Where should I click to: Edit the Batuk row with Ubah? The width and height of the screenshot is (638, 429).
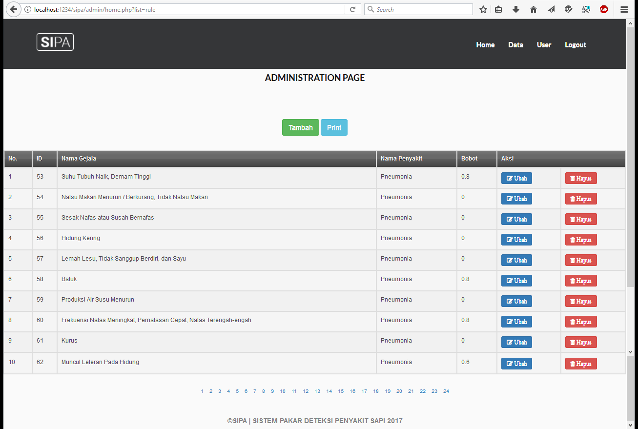pyautogui.click(x=516, y=281)
